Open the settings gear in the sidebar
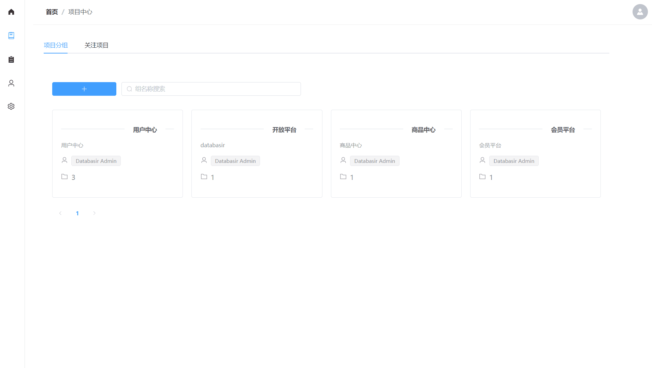Image resolution: width=652 pixels, height=368 pixels. coord(11,106)
